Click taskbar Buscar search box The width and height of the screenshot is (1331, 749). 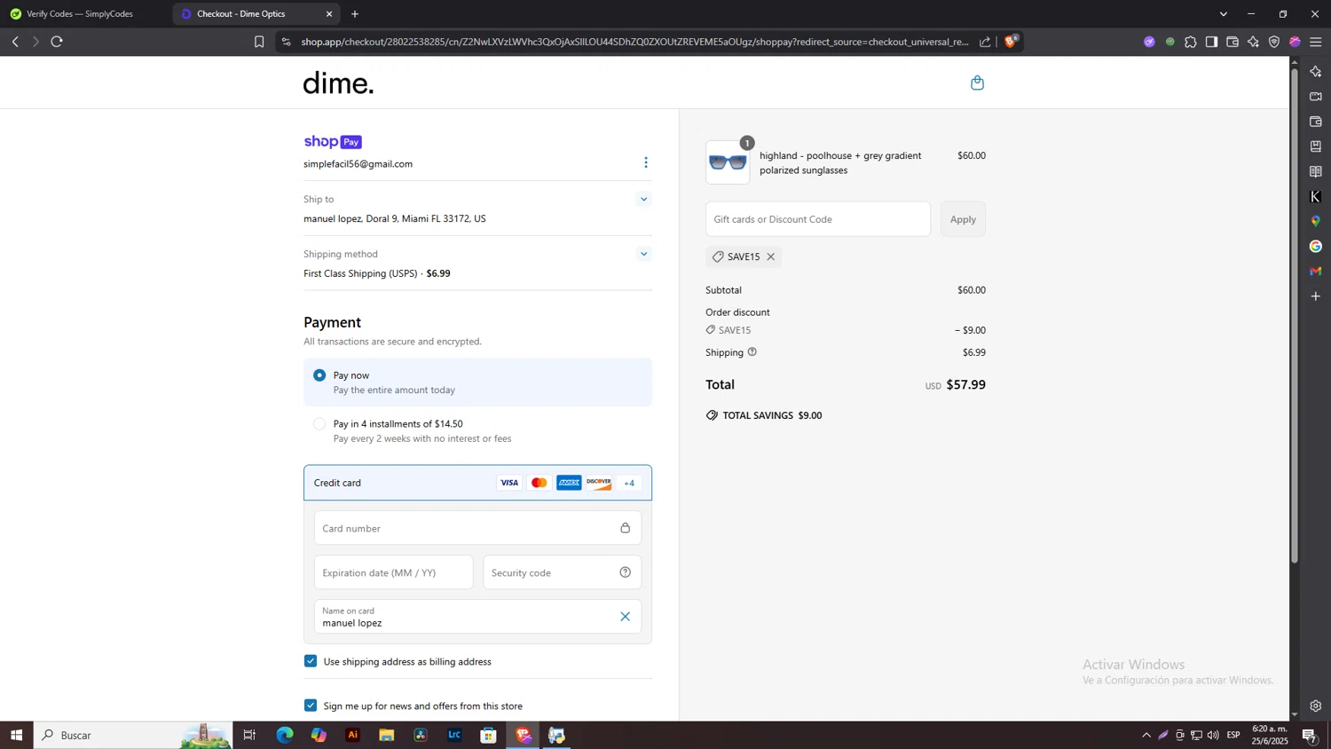(x=133, y=735)
